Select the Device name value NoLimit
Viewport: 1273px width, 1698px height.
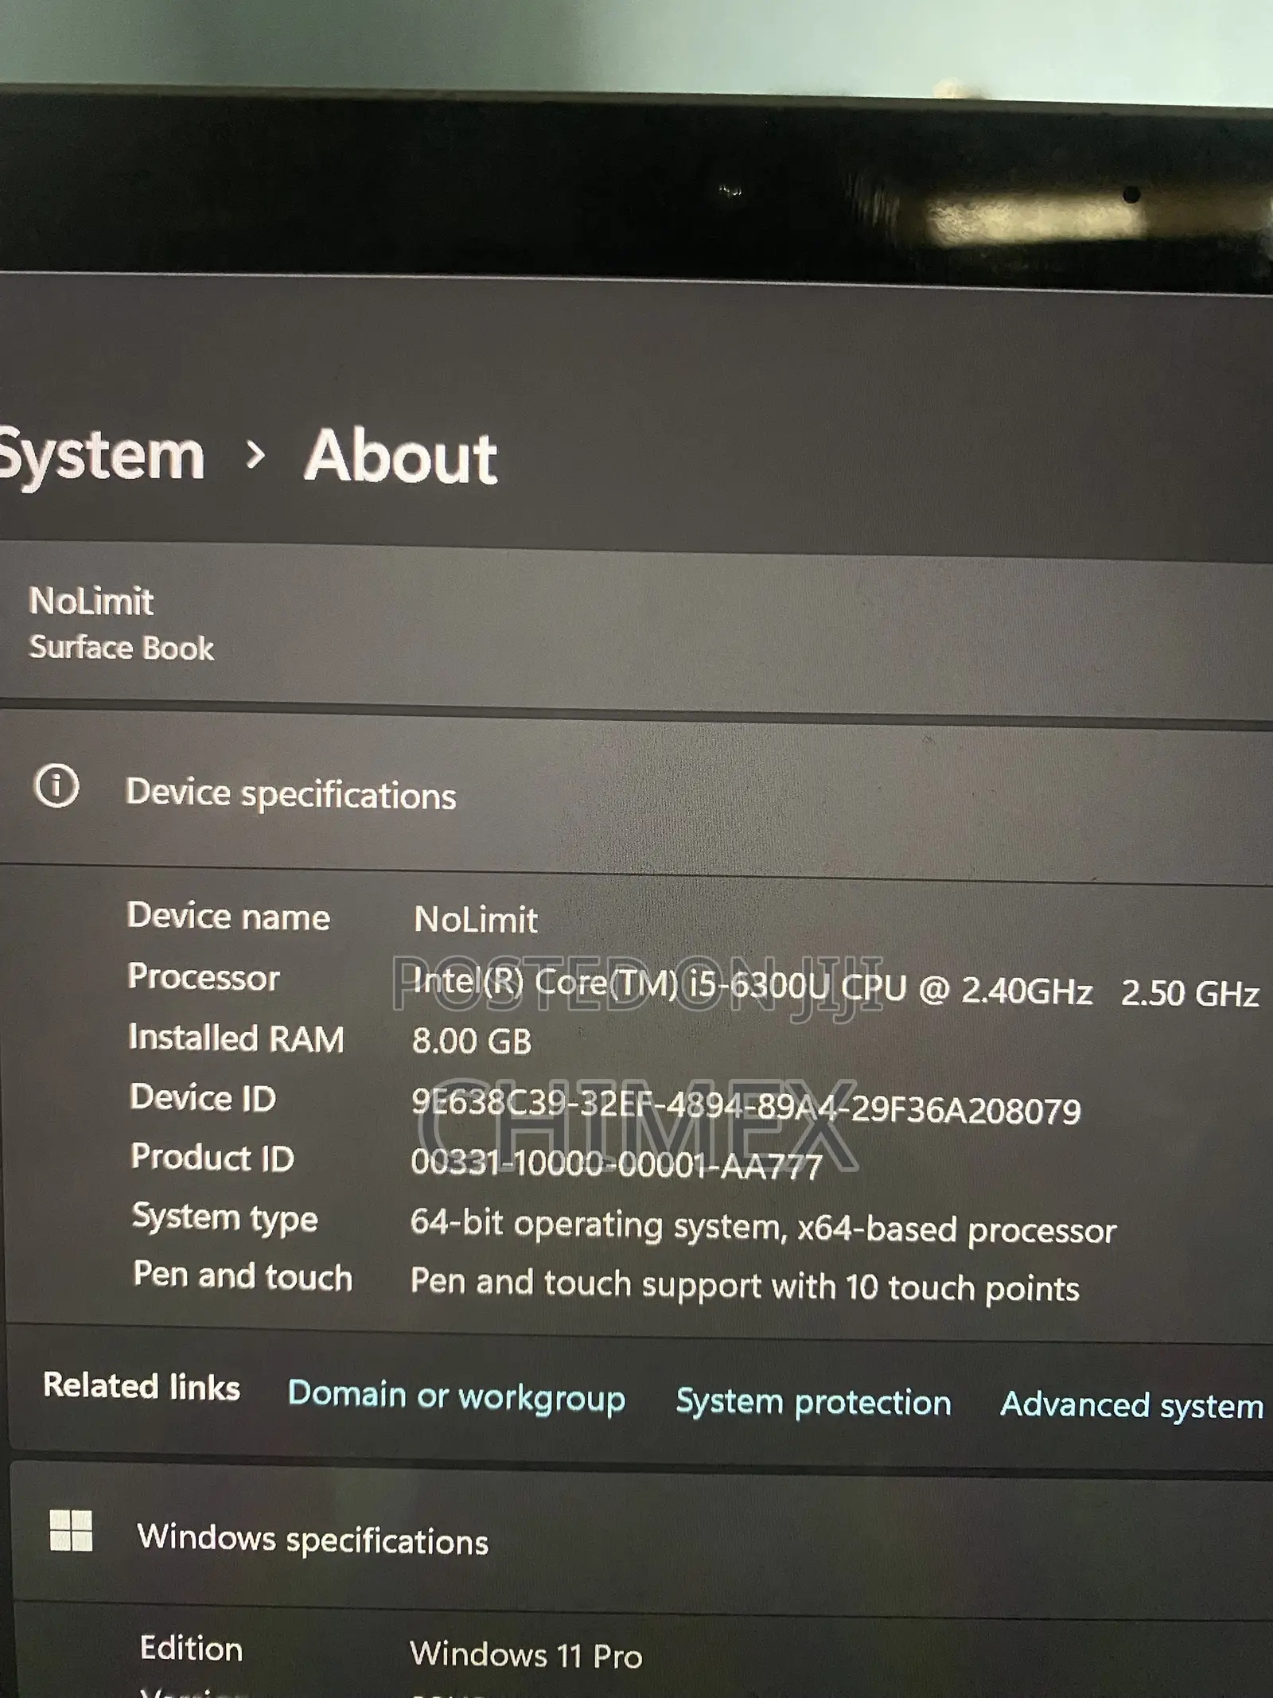[x=476, y=920]
